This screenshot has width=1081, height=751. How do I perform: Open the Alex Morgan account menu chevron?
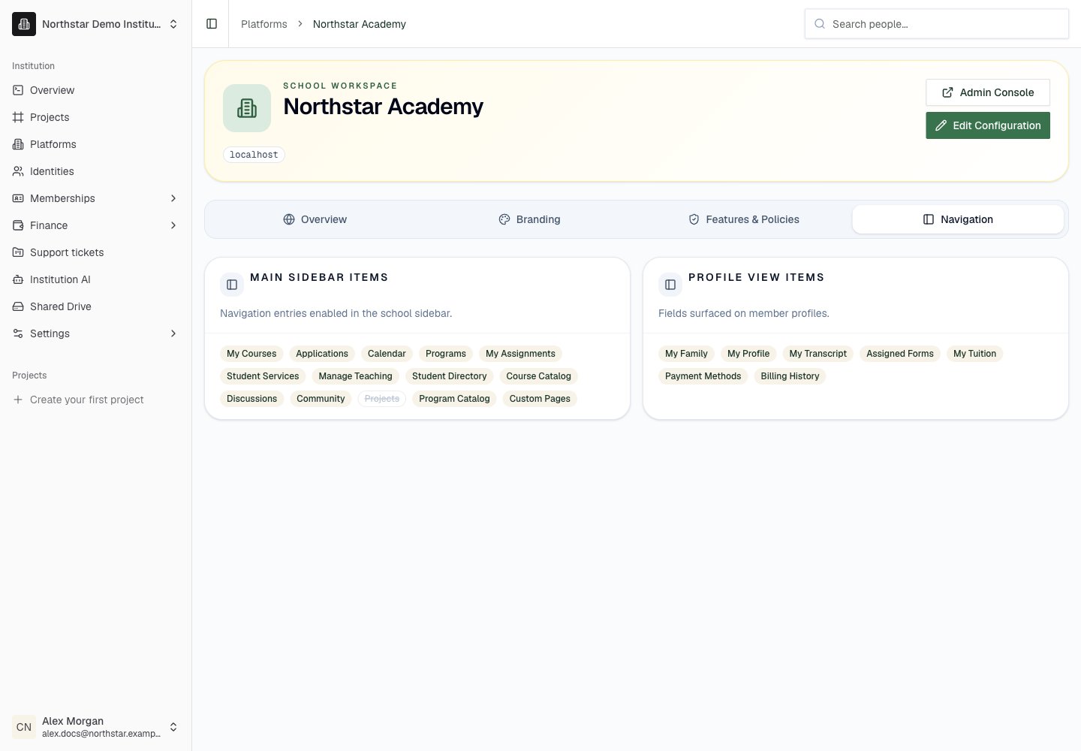(173, 727)
